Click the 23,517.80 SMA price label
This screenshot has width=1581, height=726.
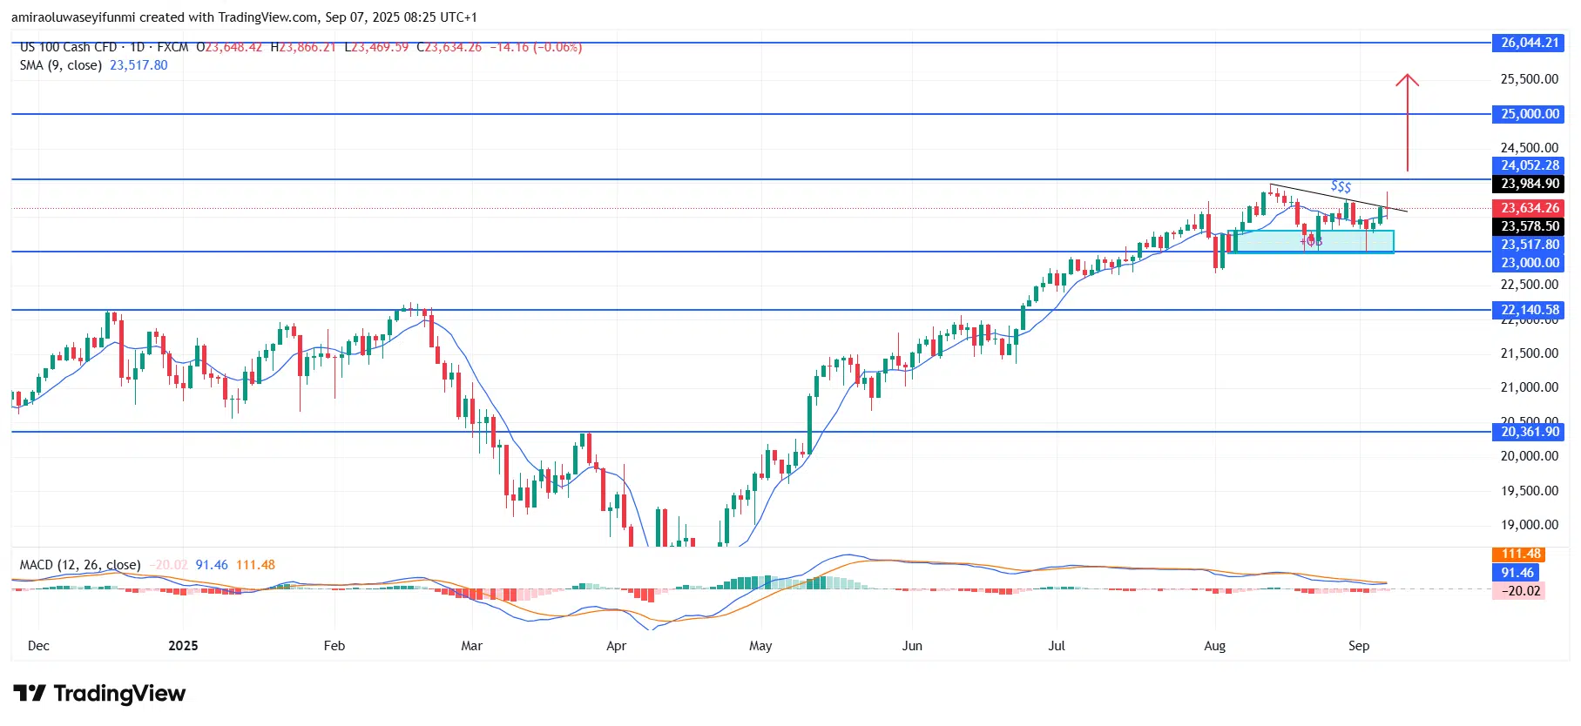1529,245
